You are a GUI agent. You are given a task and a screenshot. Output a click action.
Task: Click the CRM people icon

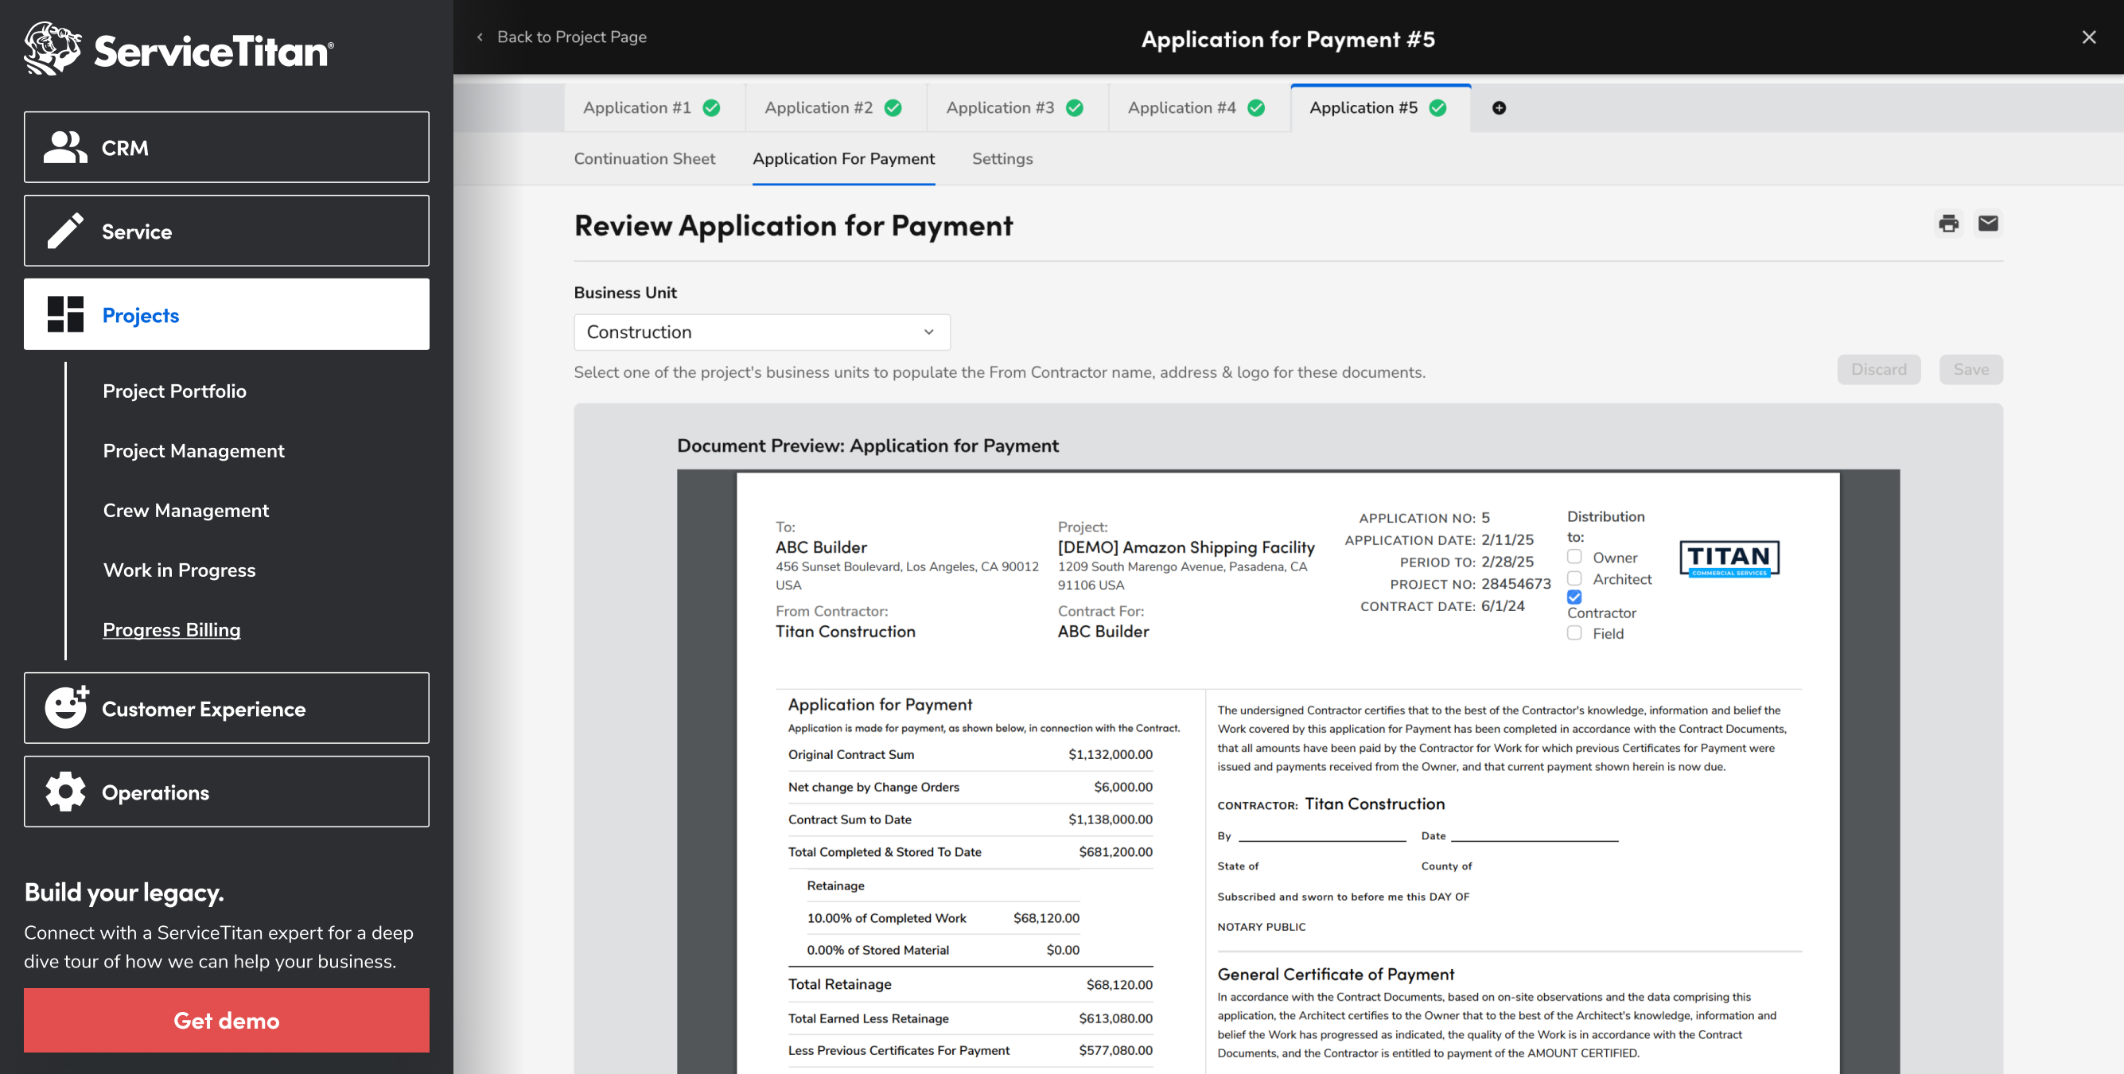click(x=65, y=148)
